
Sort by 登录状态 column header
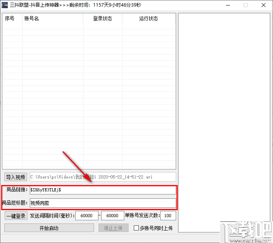point(102,18)
